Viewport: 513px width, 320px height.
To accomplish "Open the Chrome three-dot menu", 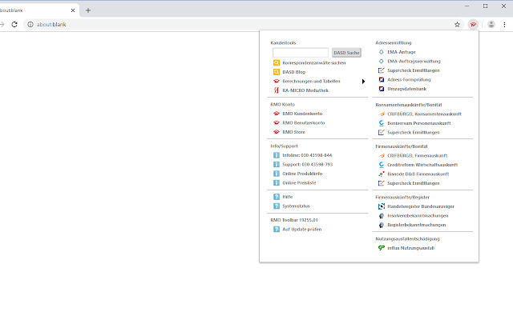I will point(504,25).
